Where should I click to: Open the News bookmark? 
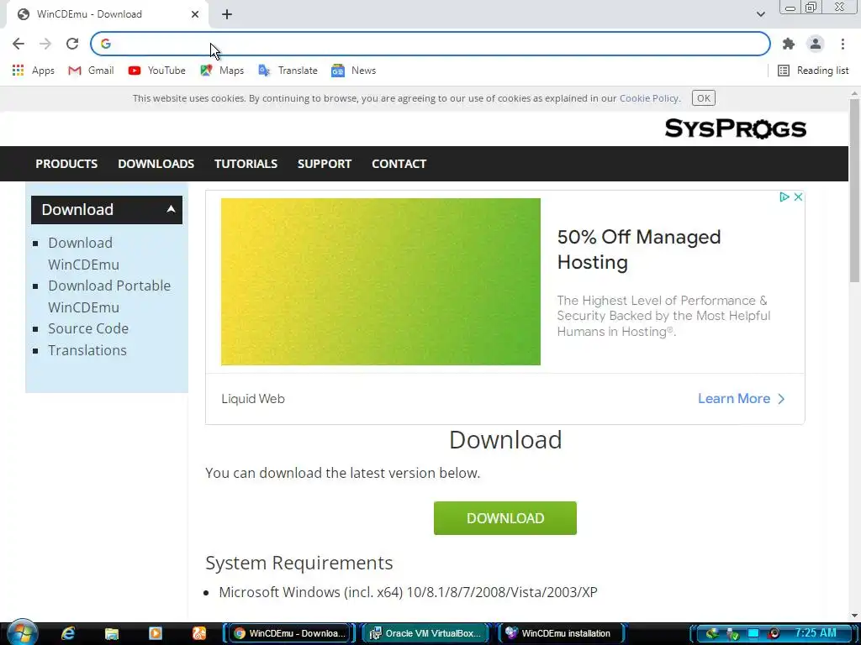pyautogui.click(x=353, y=71)
